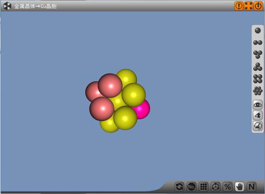Select the single-sphere icon in the sidebar
265x194 pixels.
(x=257, y=31)
